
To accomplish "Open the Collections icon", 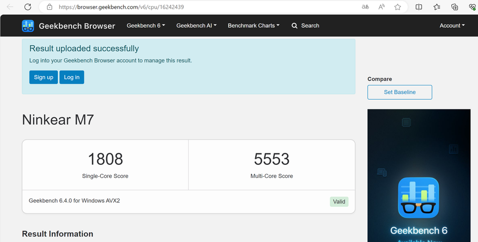I will [455, 7].
